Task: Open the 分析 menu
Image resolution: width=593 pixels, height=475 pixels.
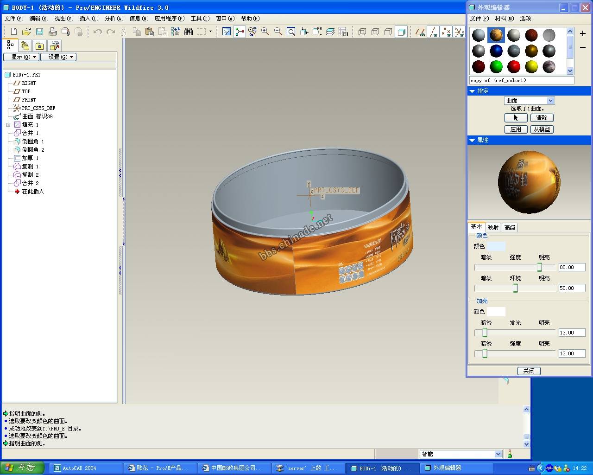Action: 114,19
